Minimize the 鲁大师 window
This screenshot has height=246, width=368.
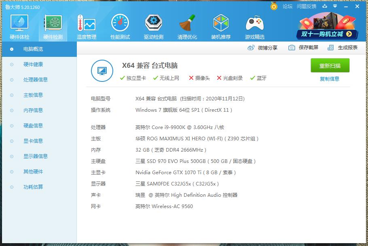click(x=346, y=6)
